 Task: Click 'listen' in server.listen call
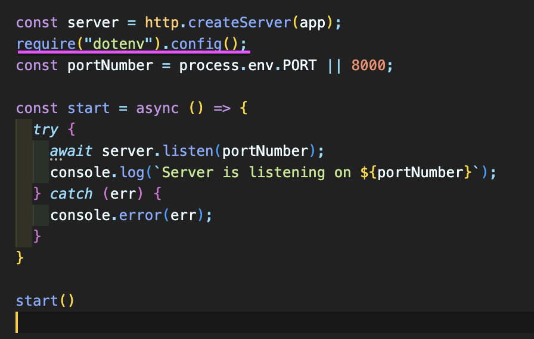pos(188,151)
